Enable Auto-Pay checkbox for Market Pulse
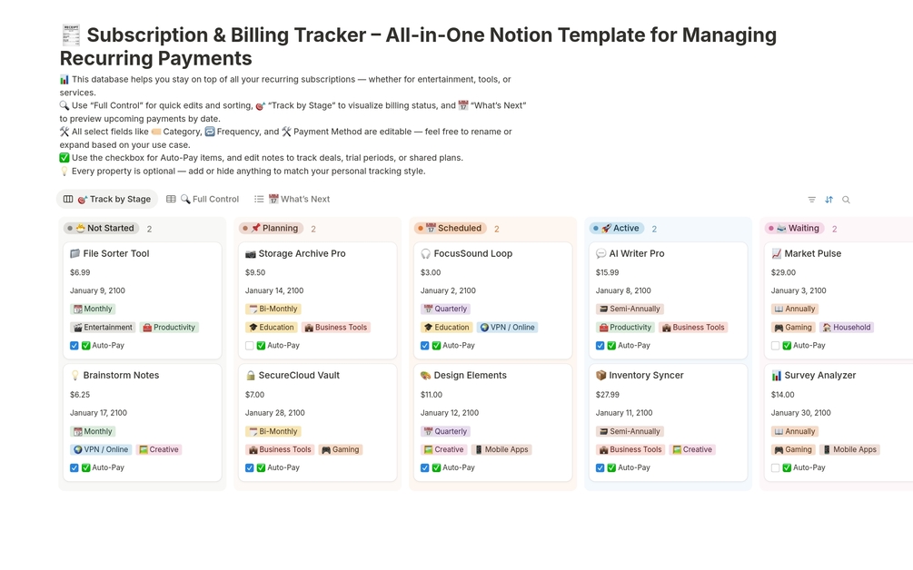The width and height of the screenshot is (913, 570). point(776,346)
